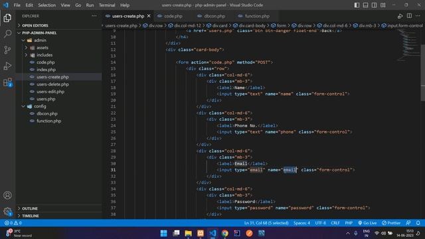Click Prettier status bar item
The height and width of the screenshot is (239, 425).
click(x=391, y=223)
